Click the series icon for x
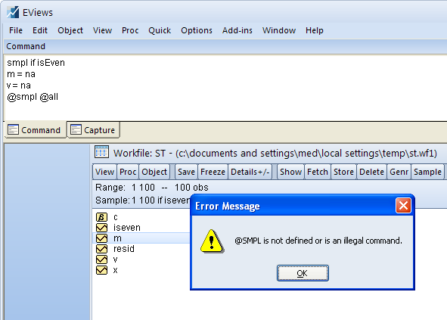 101,270
